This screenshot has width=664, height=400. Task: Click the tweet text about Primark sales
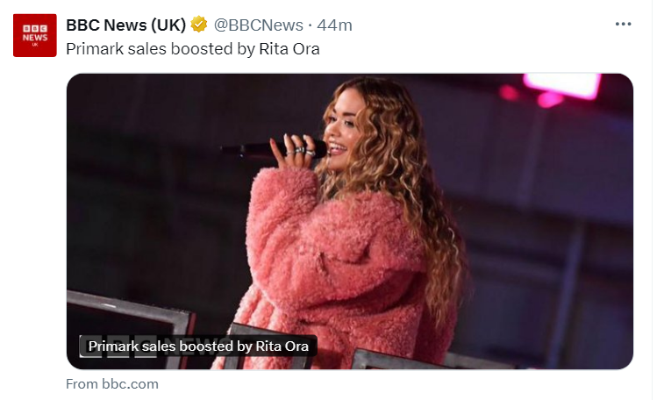[x=193, y=49]
